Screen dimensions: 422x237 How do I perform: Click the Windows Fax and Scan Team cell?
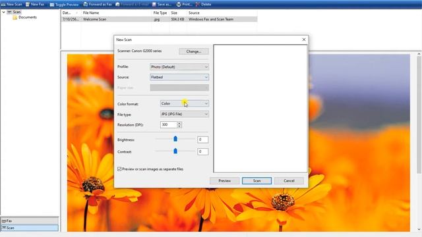[x=211, y=19]
